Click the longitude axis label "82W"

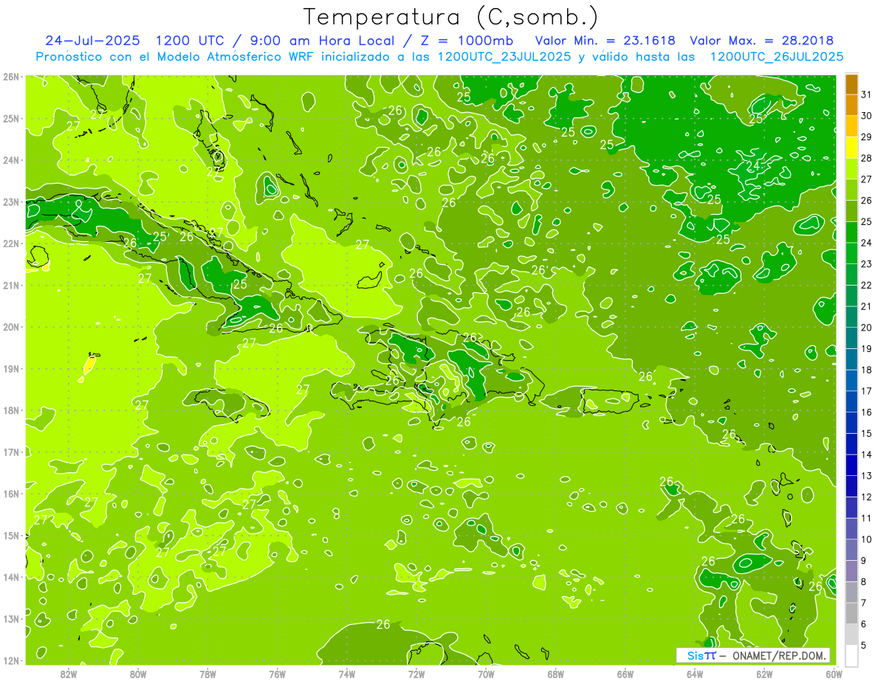pos(69,674)
